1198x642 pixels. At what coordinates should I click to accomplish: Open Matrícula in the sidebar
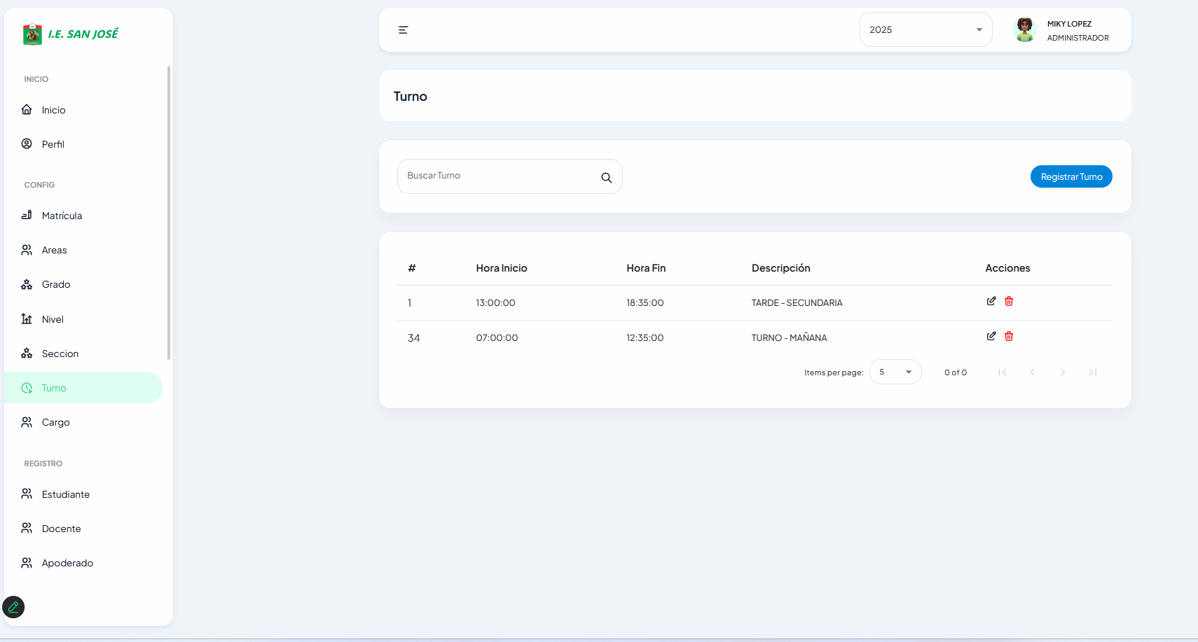point(62,216)
